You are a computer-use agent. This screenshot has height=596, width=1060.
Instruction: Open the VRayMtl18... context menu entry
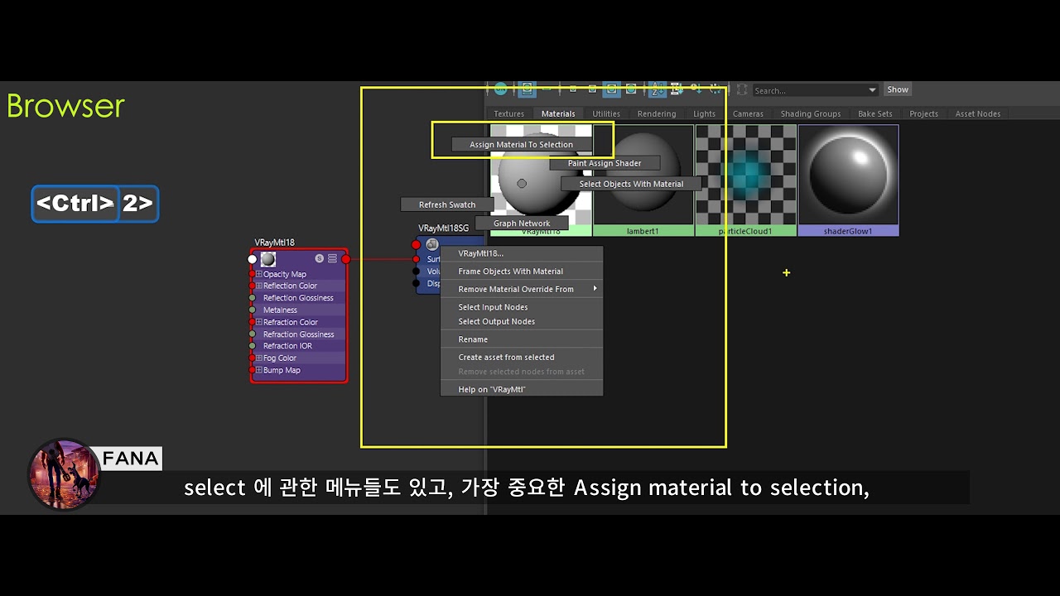[x=521, y=253]
